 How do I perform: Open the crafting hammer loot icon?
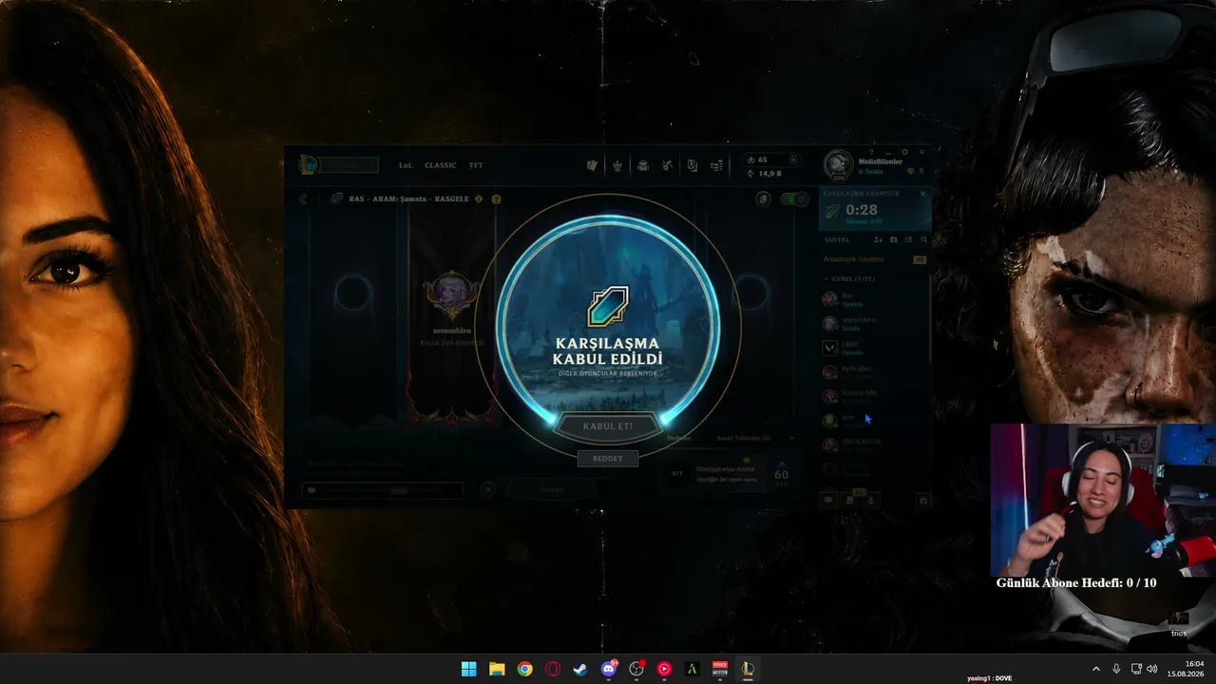pyautogui.click(x=667, y=165)
